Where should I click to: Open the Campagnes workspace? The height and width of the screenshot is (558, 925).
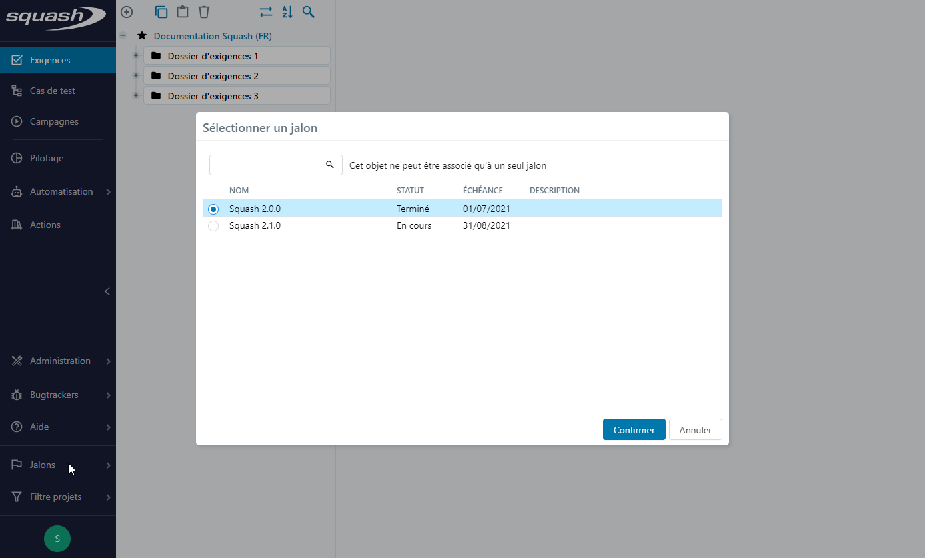pyautogui.click(x=54, y=121)
